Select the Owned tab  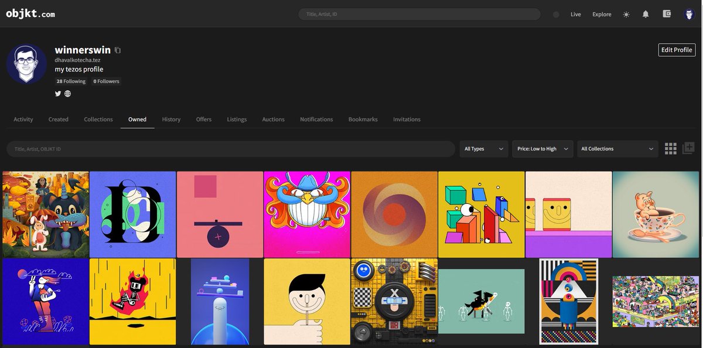(x=138, y=120)
